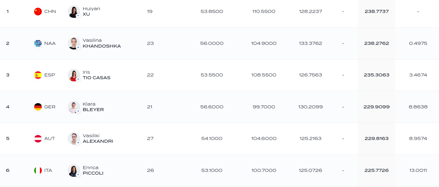Viewport: 439px width, 187px height.
Task: Open Huiyan XU athlete name link
Action: point(91,11)
